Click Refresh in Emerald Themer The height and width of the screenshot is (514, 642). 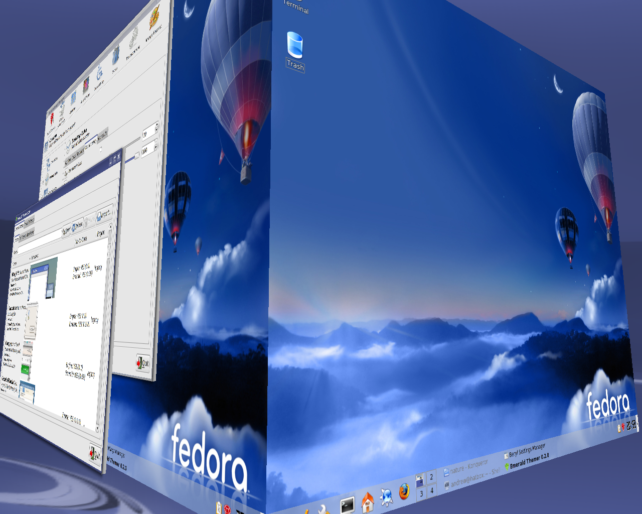(78, 225)
